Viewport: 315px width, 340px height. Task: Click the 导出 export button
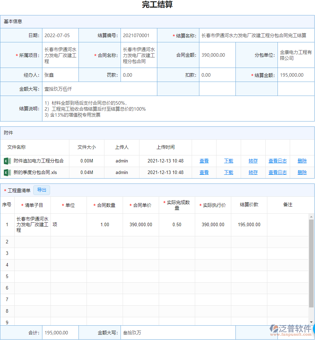pyautogui.click(x=42, y=190)
